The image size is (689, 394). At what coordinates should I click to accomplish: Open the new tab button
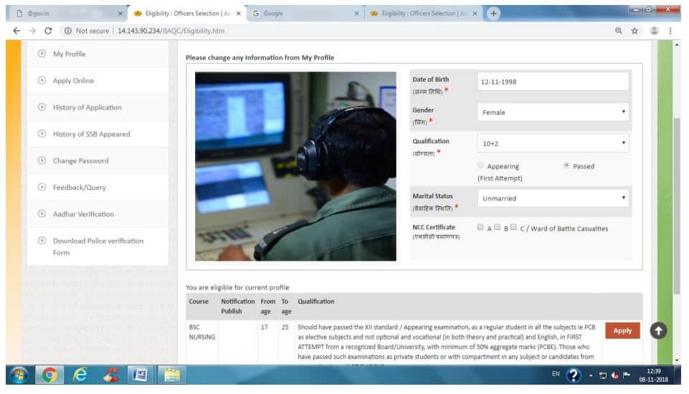[x=493, y=13]
